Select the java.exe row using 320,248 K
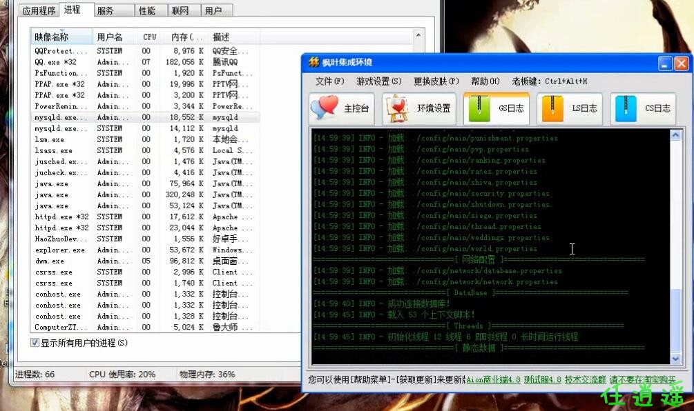Image resolution: width=694 pixels, height=411 pixels. (x=145, y=194)
